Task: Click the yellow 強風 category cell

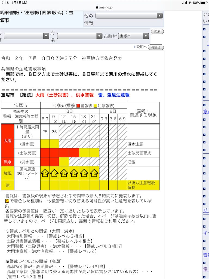Action: (8, 173)
